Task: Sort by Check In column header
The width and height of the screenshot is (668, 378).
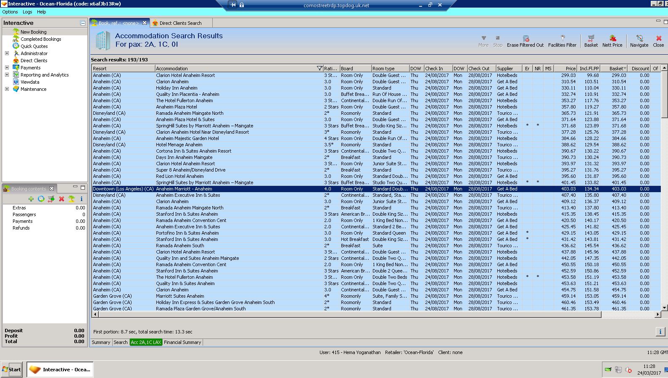Action: coord(438,69)
